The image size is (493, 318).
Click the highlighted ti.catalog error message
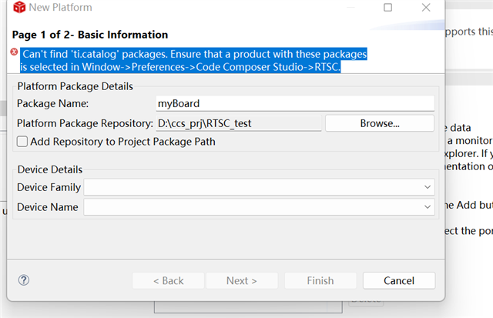(193, 61)
